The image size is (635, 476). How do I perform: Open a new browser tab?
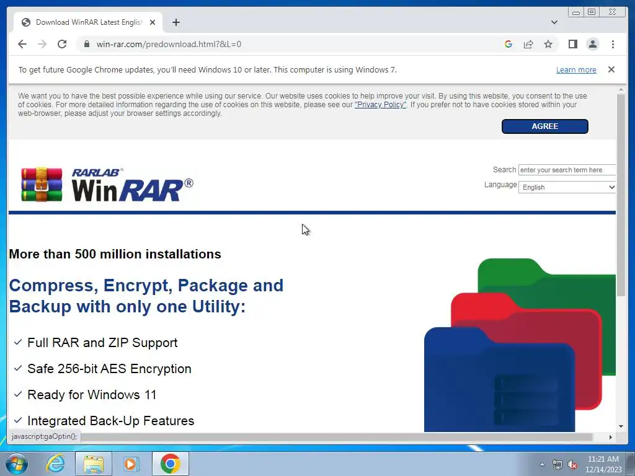[175, 22]
